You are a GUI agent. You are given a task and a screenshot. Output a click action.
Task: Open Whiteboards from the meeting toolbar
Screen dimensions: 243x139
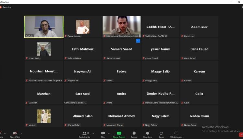pos(176,134)
